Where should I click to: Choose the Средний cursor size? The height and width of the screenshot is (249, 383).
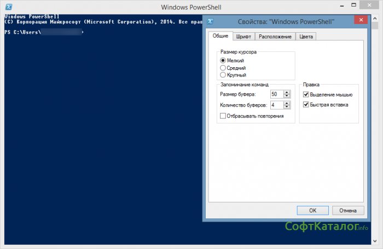223,68
